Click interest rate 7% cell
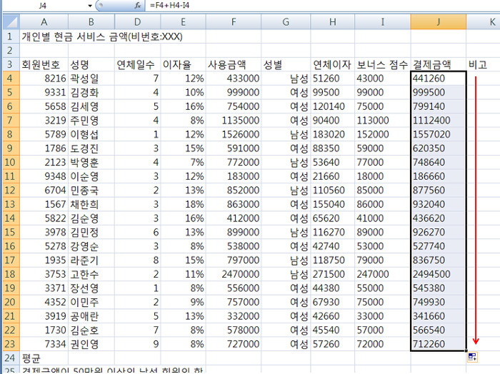The width and height of the screenshot is (500, 374). click(184, 162)
